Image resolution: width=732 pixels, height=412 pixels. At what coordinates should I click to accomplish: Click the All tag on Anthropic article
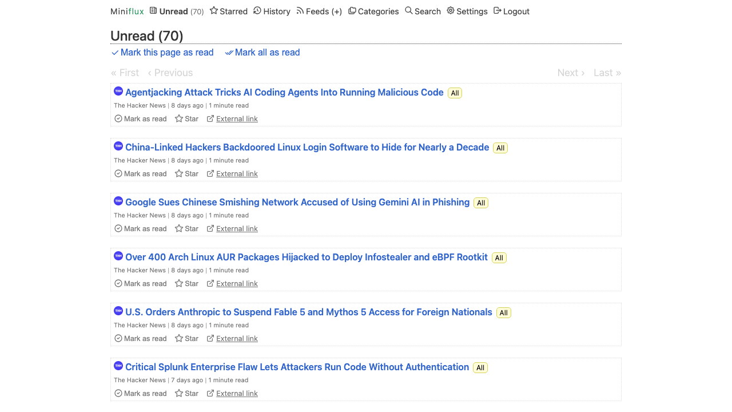tap(503, 313)
